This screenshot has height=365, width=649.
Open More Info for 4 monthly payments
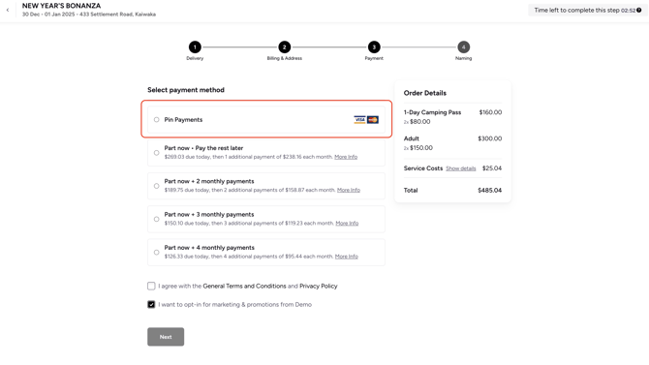click(x=347, y=257)
